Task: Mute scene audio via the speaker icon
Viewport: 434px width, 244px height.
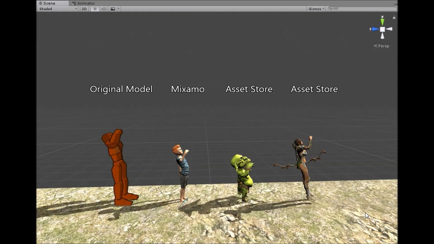Action: coord(104,9)
